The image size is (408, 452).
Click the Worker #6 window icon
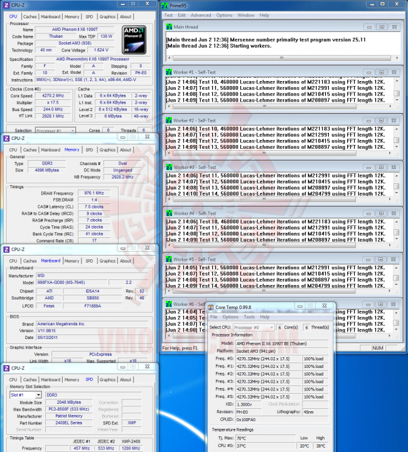pos(169,304)
